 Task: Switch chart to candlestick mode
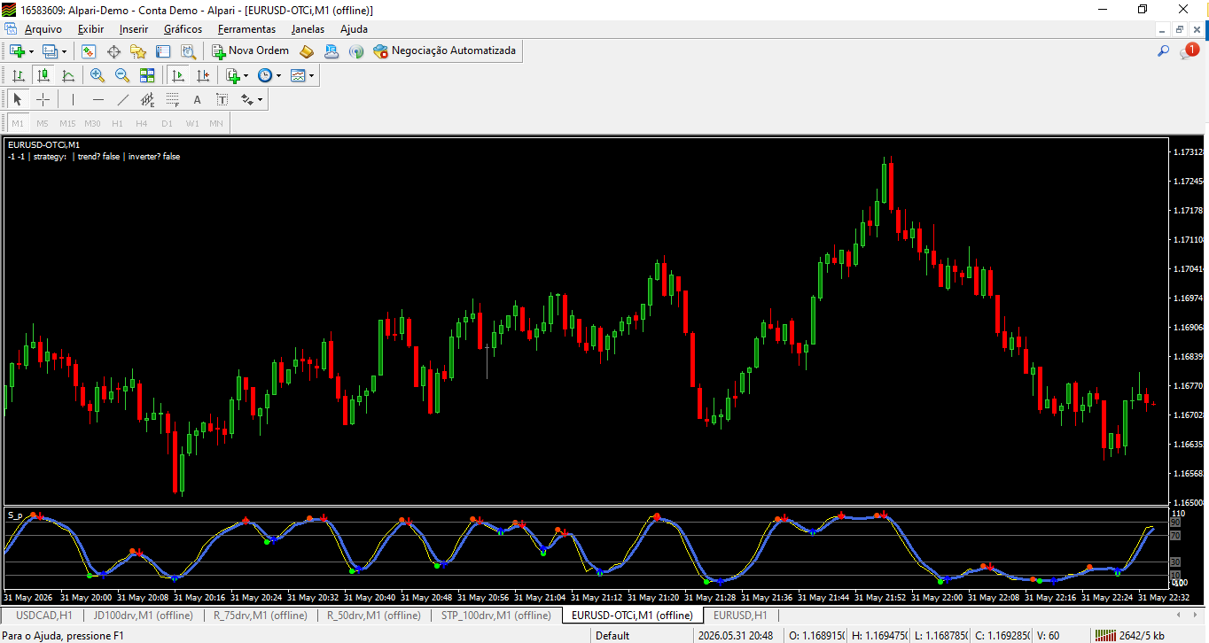pos(43,75)
